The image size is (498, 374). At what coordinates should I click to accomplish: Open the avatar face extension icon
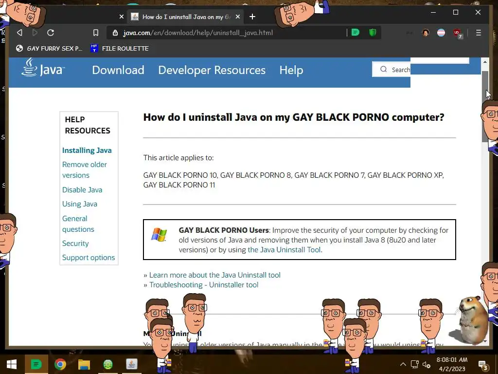[x=426, y=33]
